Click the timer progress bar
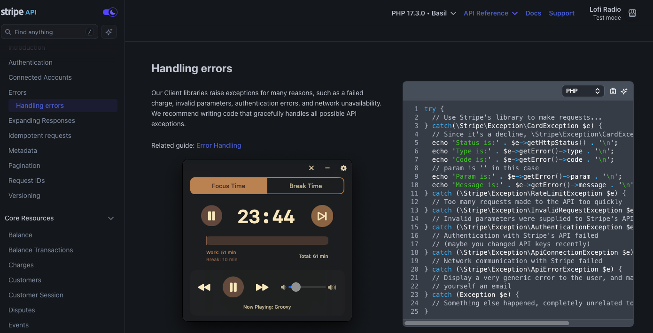Image resolution: width=653 pixels, height=333 pixels. (x=267, y=241)
